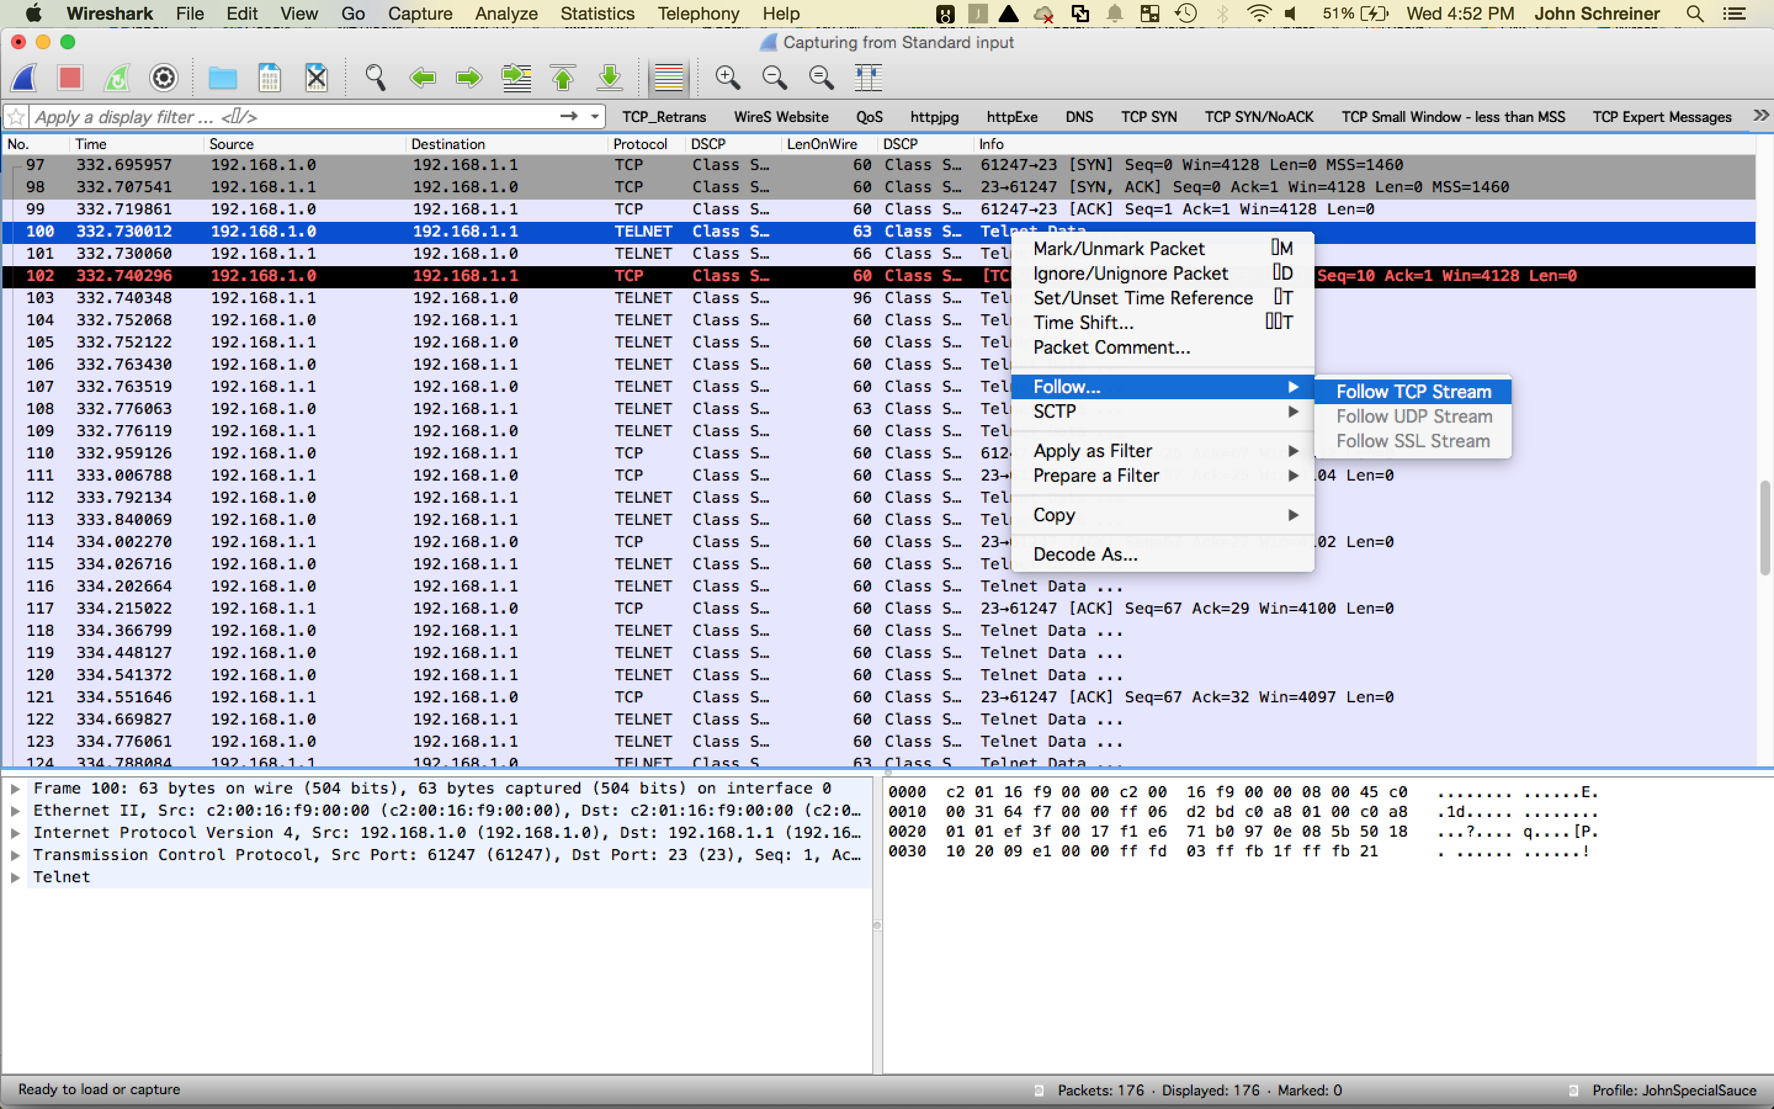The image size is (1774, 1109).
Task: Select Ignore/Unignore Packet menu entry
Action: (x=1162, y=274)
